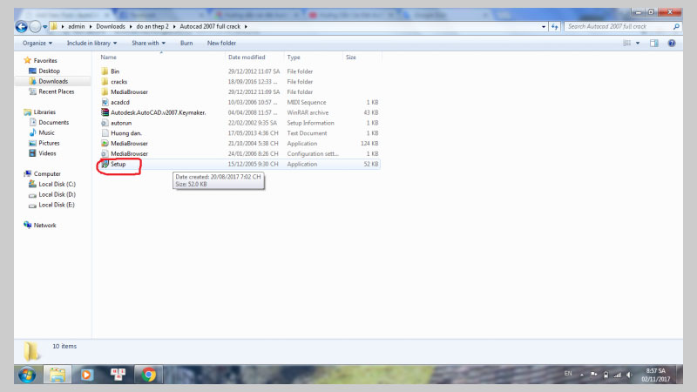The image size is (697, 392).
Task: Expand the Include in library dropdown
Action: (x=94, y=43)
